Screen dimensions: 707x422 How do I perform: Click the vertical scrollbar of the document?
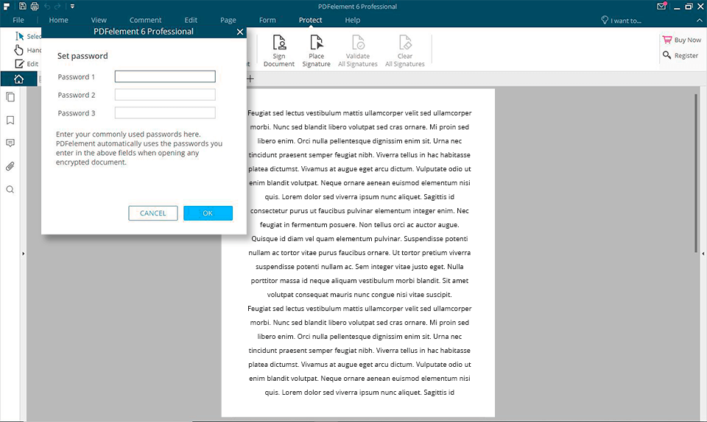click(696, 172)
